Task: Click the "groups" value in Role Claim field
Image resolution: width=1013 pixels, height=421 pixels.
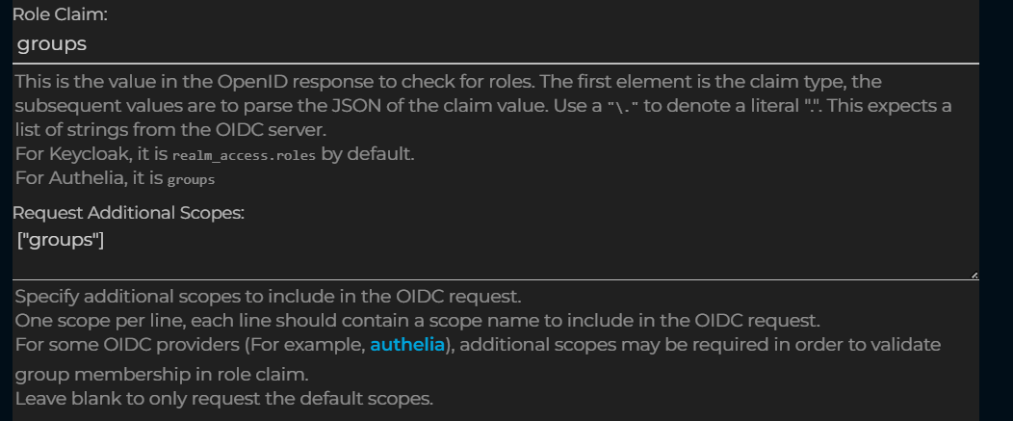Action: click(x=52, y=44)
